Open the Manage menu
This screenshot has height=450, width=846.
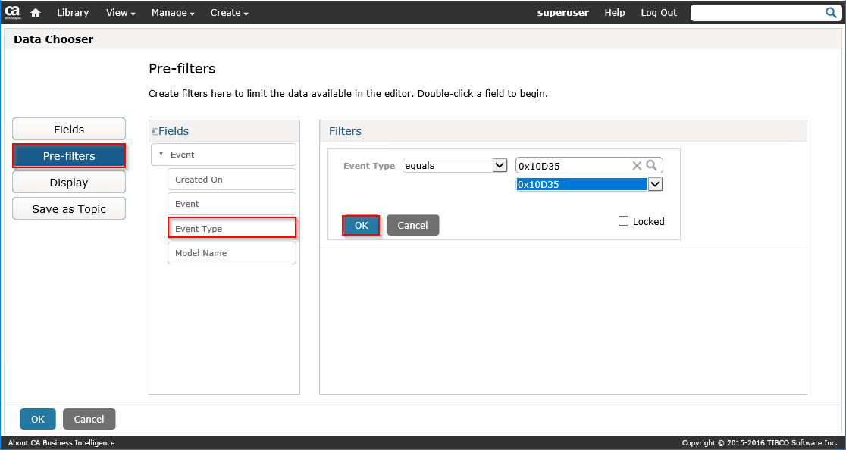173,13
